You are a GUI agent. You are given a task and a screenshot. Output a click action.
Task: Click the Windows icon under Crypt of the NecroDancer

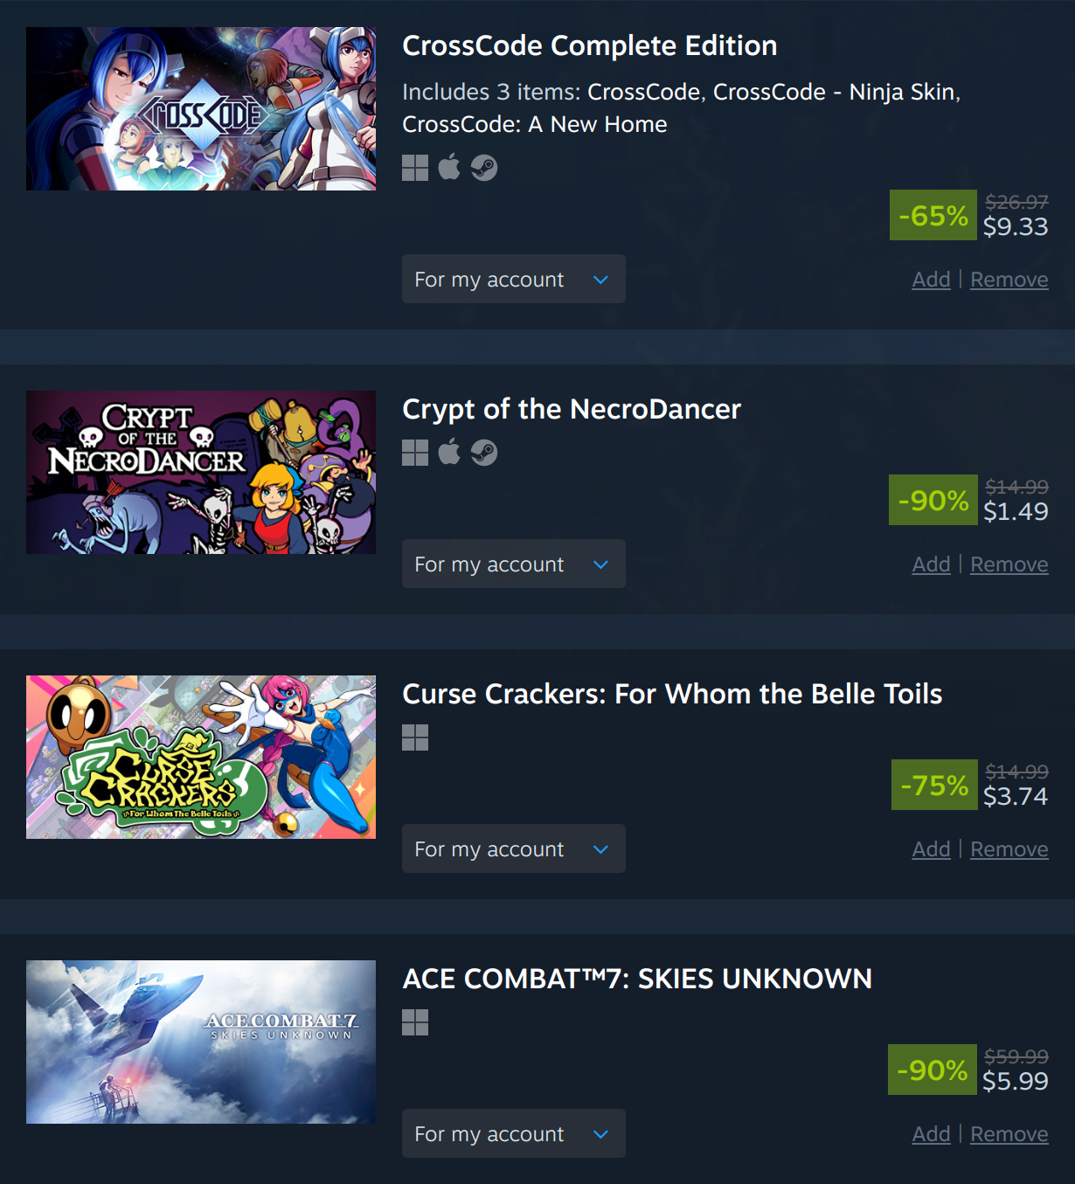[415, 453]
